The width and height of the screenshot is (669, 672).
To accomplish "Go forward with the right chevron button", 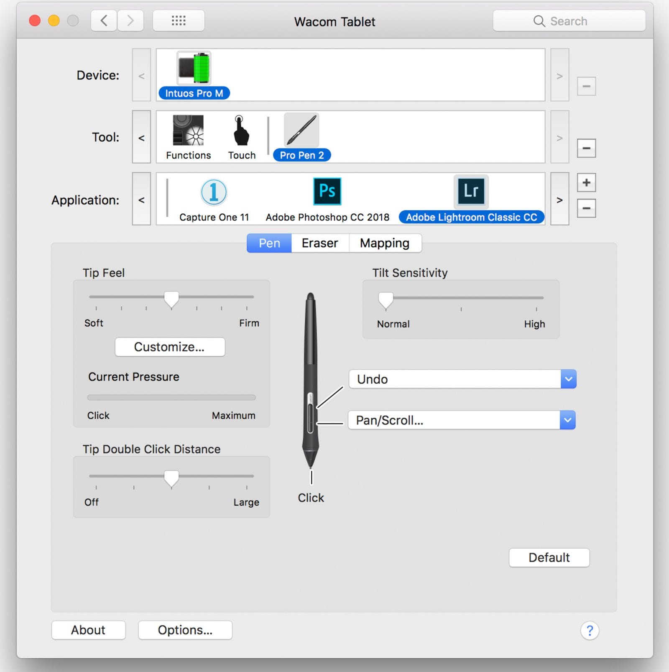I will 130,20.
